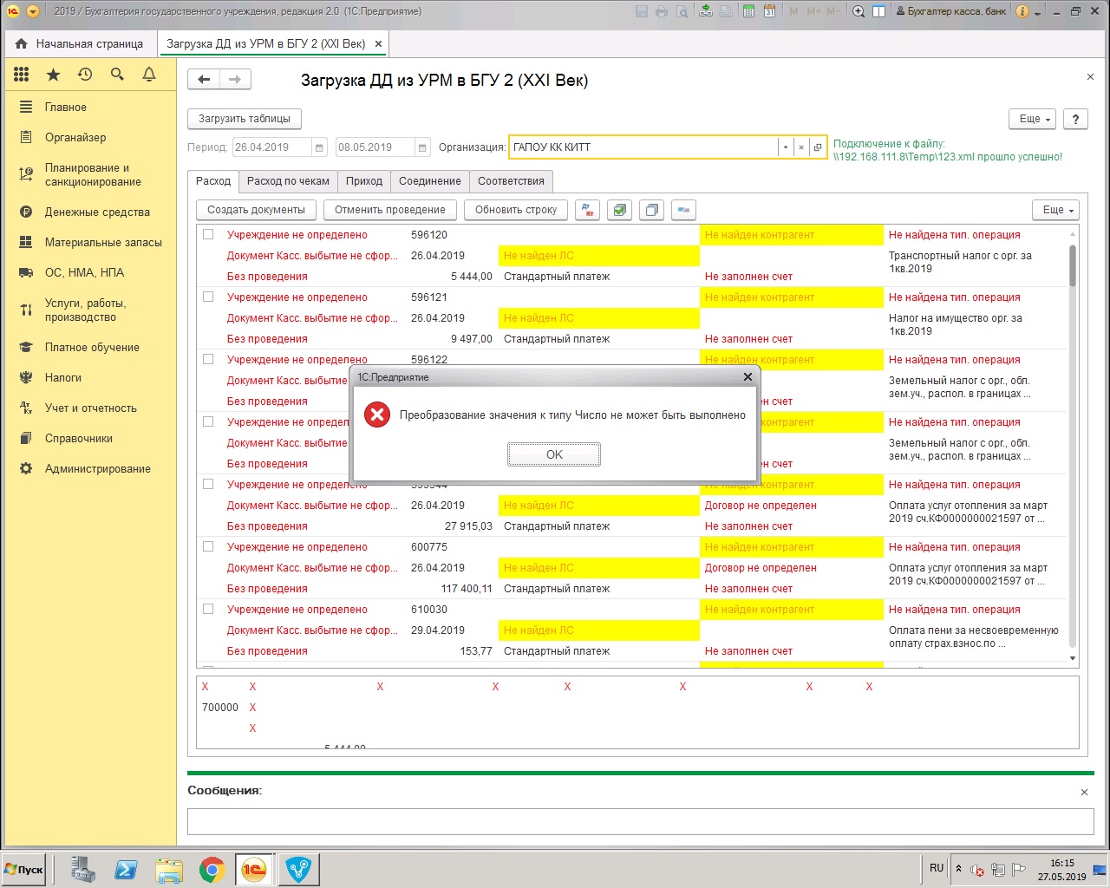Switch to the Расход по чекам tab
This screenshot has height=888, width=1110.
pos(288,181)
